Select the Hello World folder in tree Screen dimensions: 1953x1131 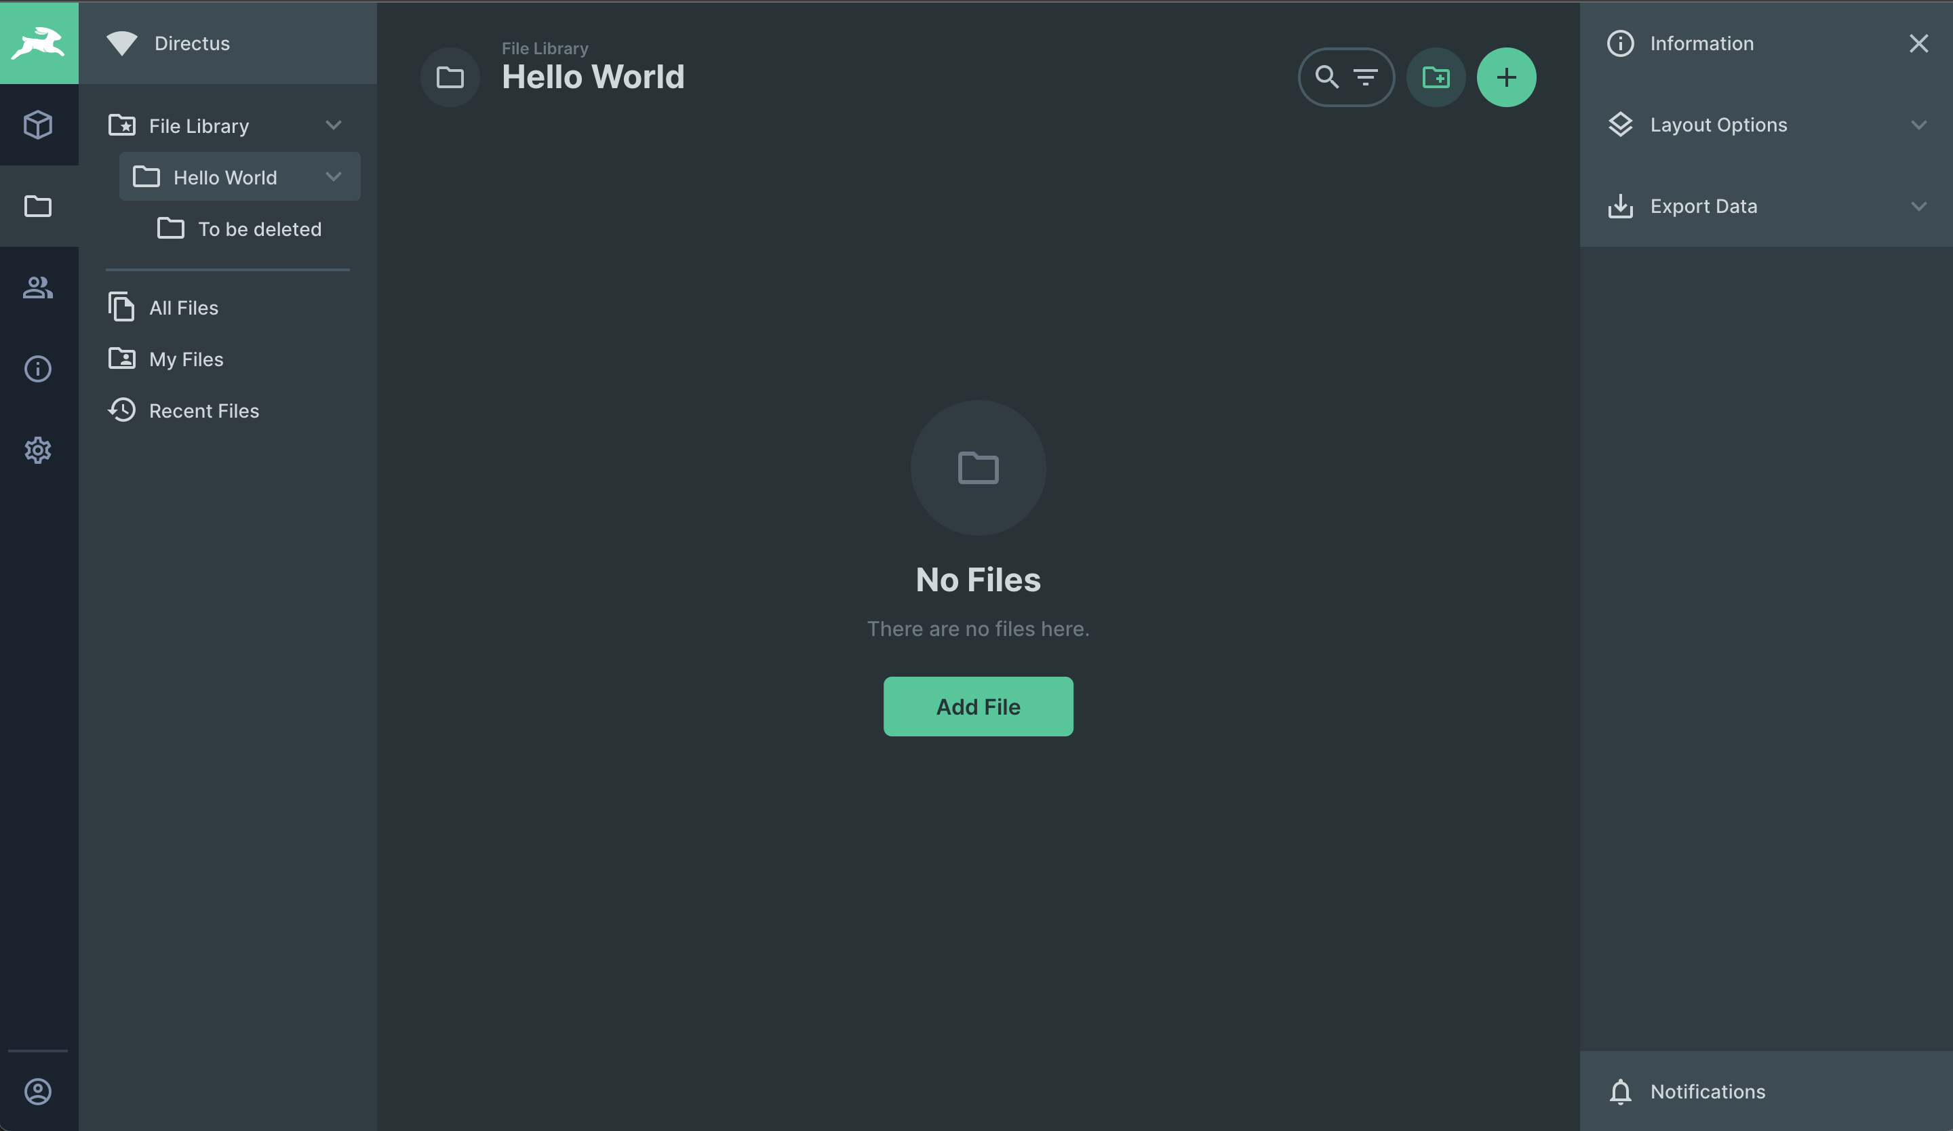(239, 176)
